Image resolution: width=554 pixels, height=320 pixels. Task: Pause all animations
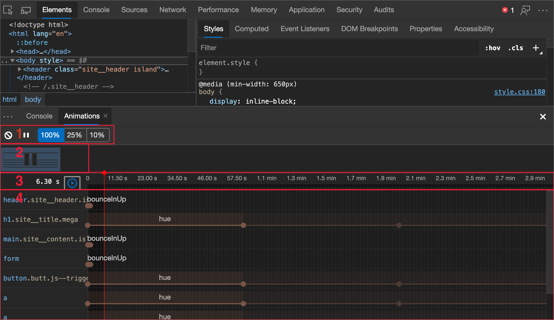(x=26, y=135)
